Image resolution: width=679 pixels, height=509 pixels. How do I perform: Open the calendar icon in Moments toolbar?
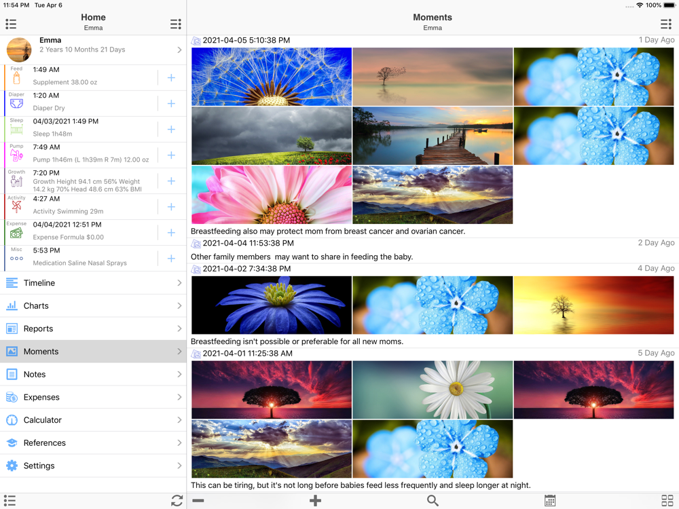pyautogui.click(x=550, y=501)
